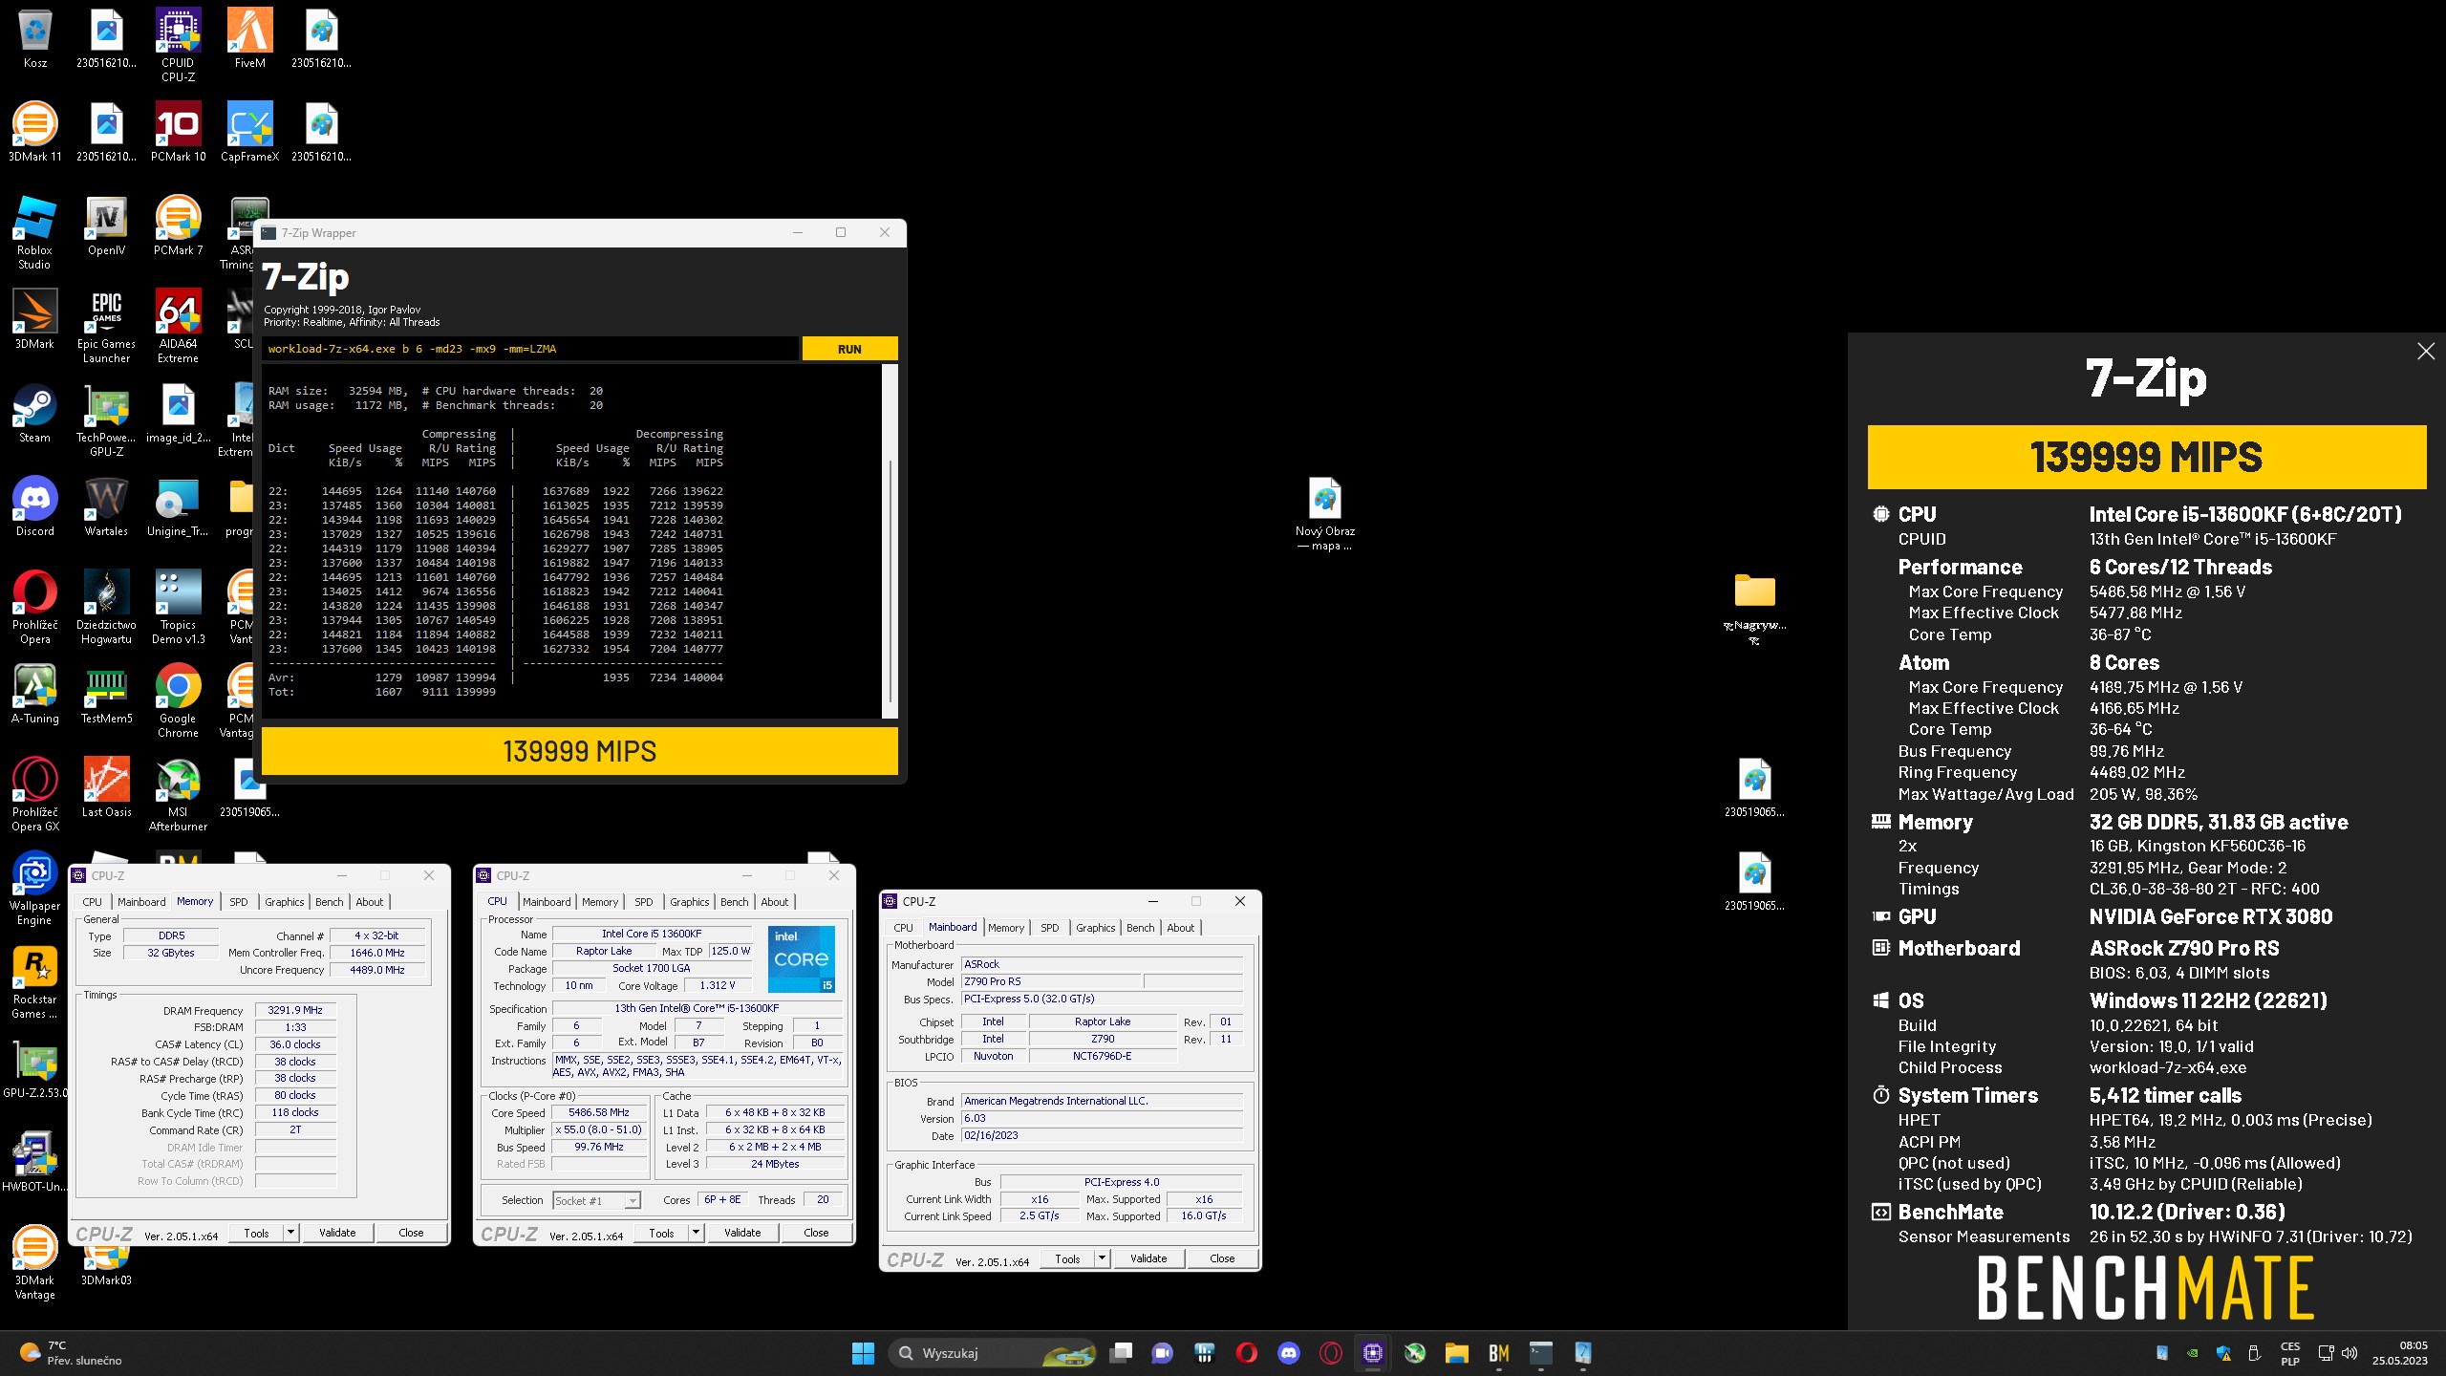Image resolution: width=2446 pixels, height=1376 pixels.
Task: Open volume control in system tray
Action: coord(2349,1353)
